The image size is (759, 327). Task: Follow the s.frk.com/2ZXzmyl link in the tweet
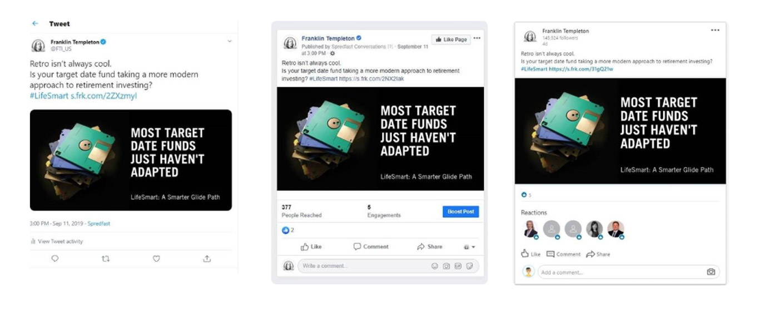103,96
